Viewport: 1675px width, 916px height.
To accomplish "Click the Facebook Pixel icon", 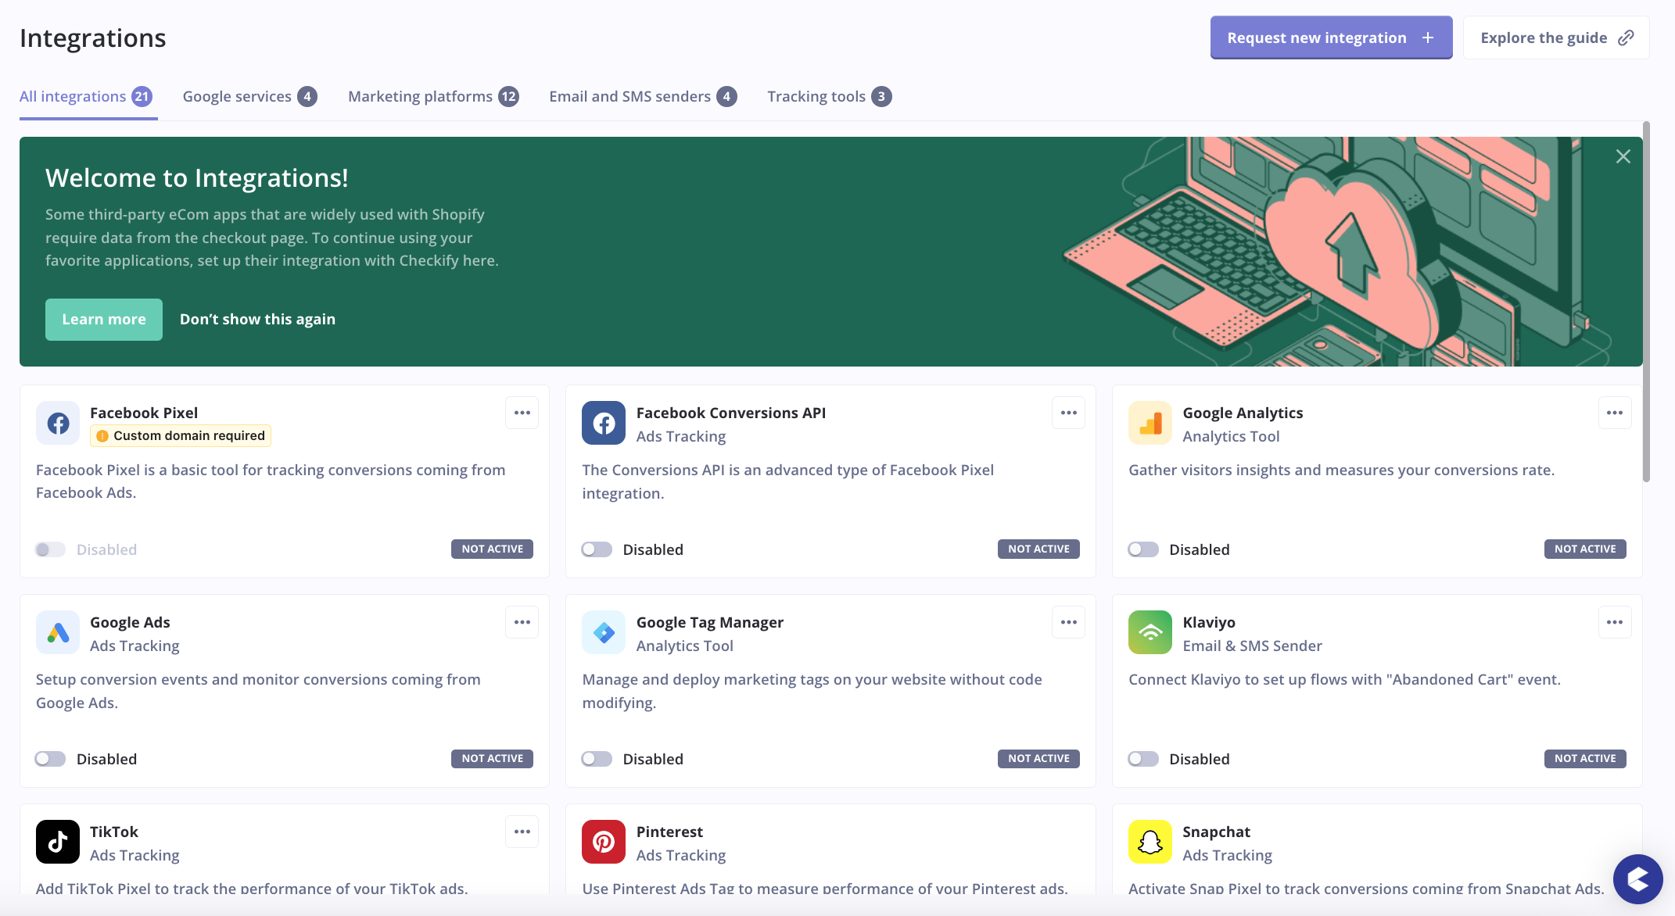I will click(58, 423).
